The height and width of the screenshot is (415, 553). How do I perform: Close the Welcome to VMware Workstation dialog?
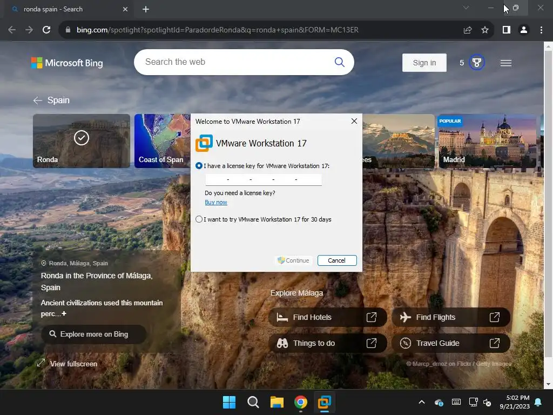354,121
